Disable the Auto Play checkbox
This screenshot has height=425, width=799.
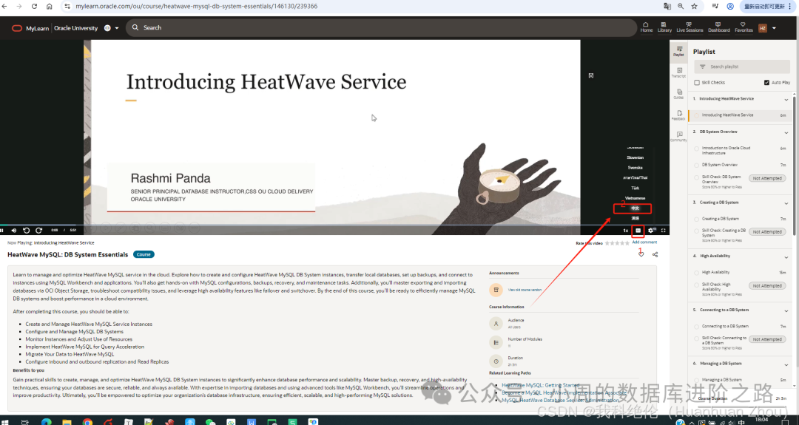(766, 83)
